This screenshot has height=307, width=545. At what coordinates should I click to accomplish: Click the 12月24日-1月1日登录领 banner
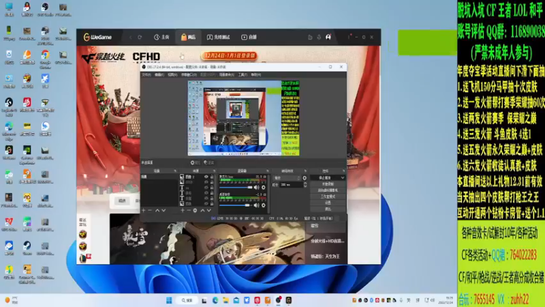pos(229,55)
